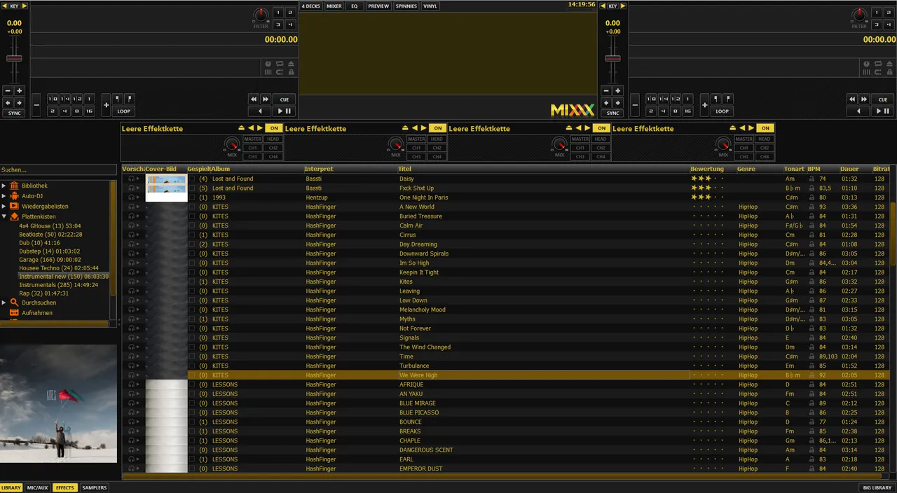Tick the played checkbox for One Night In Paris
897x493 pixels.
tap(193, 197)
